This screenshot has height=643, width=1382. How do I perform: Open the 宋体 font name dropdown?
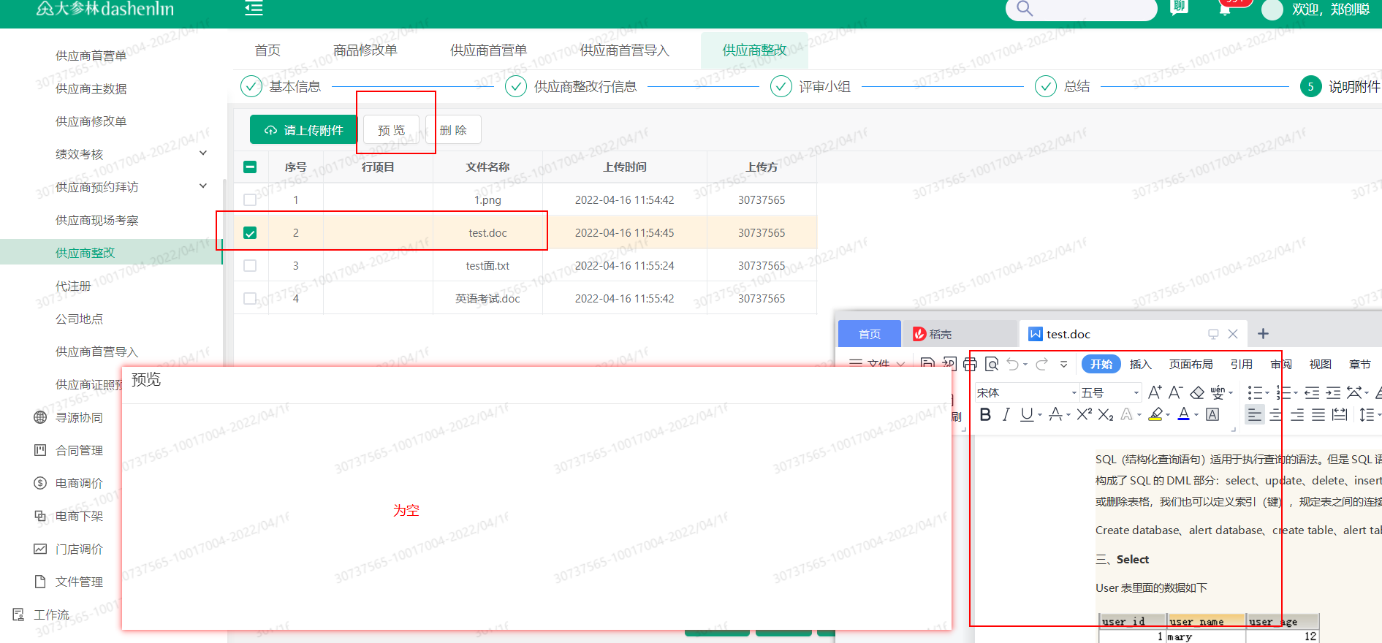pyautogui.click(x=1074, y=392)
